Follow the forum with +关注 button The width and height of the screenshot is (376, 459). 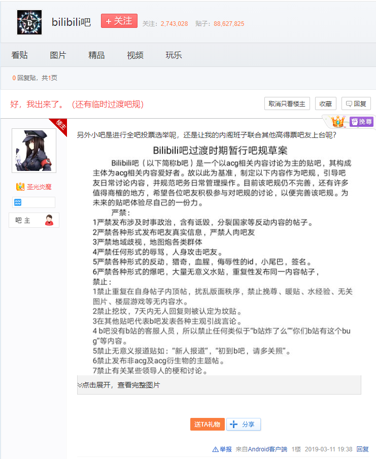(x=119, y=21)
